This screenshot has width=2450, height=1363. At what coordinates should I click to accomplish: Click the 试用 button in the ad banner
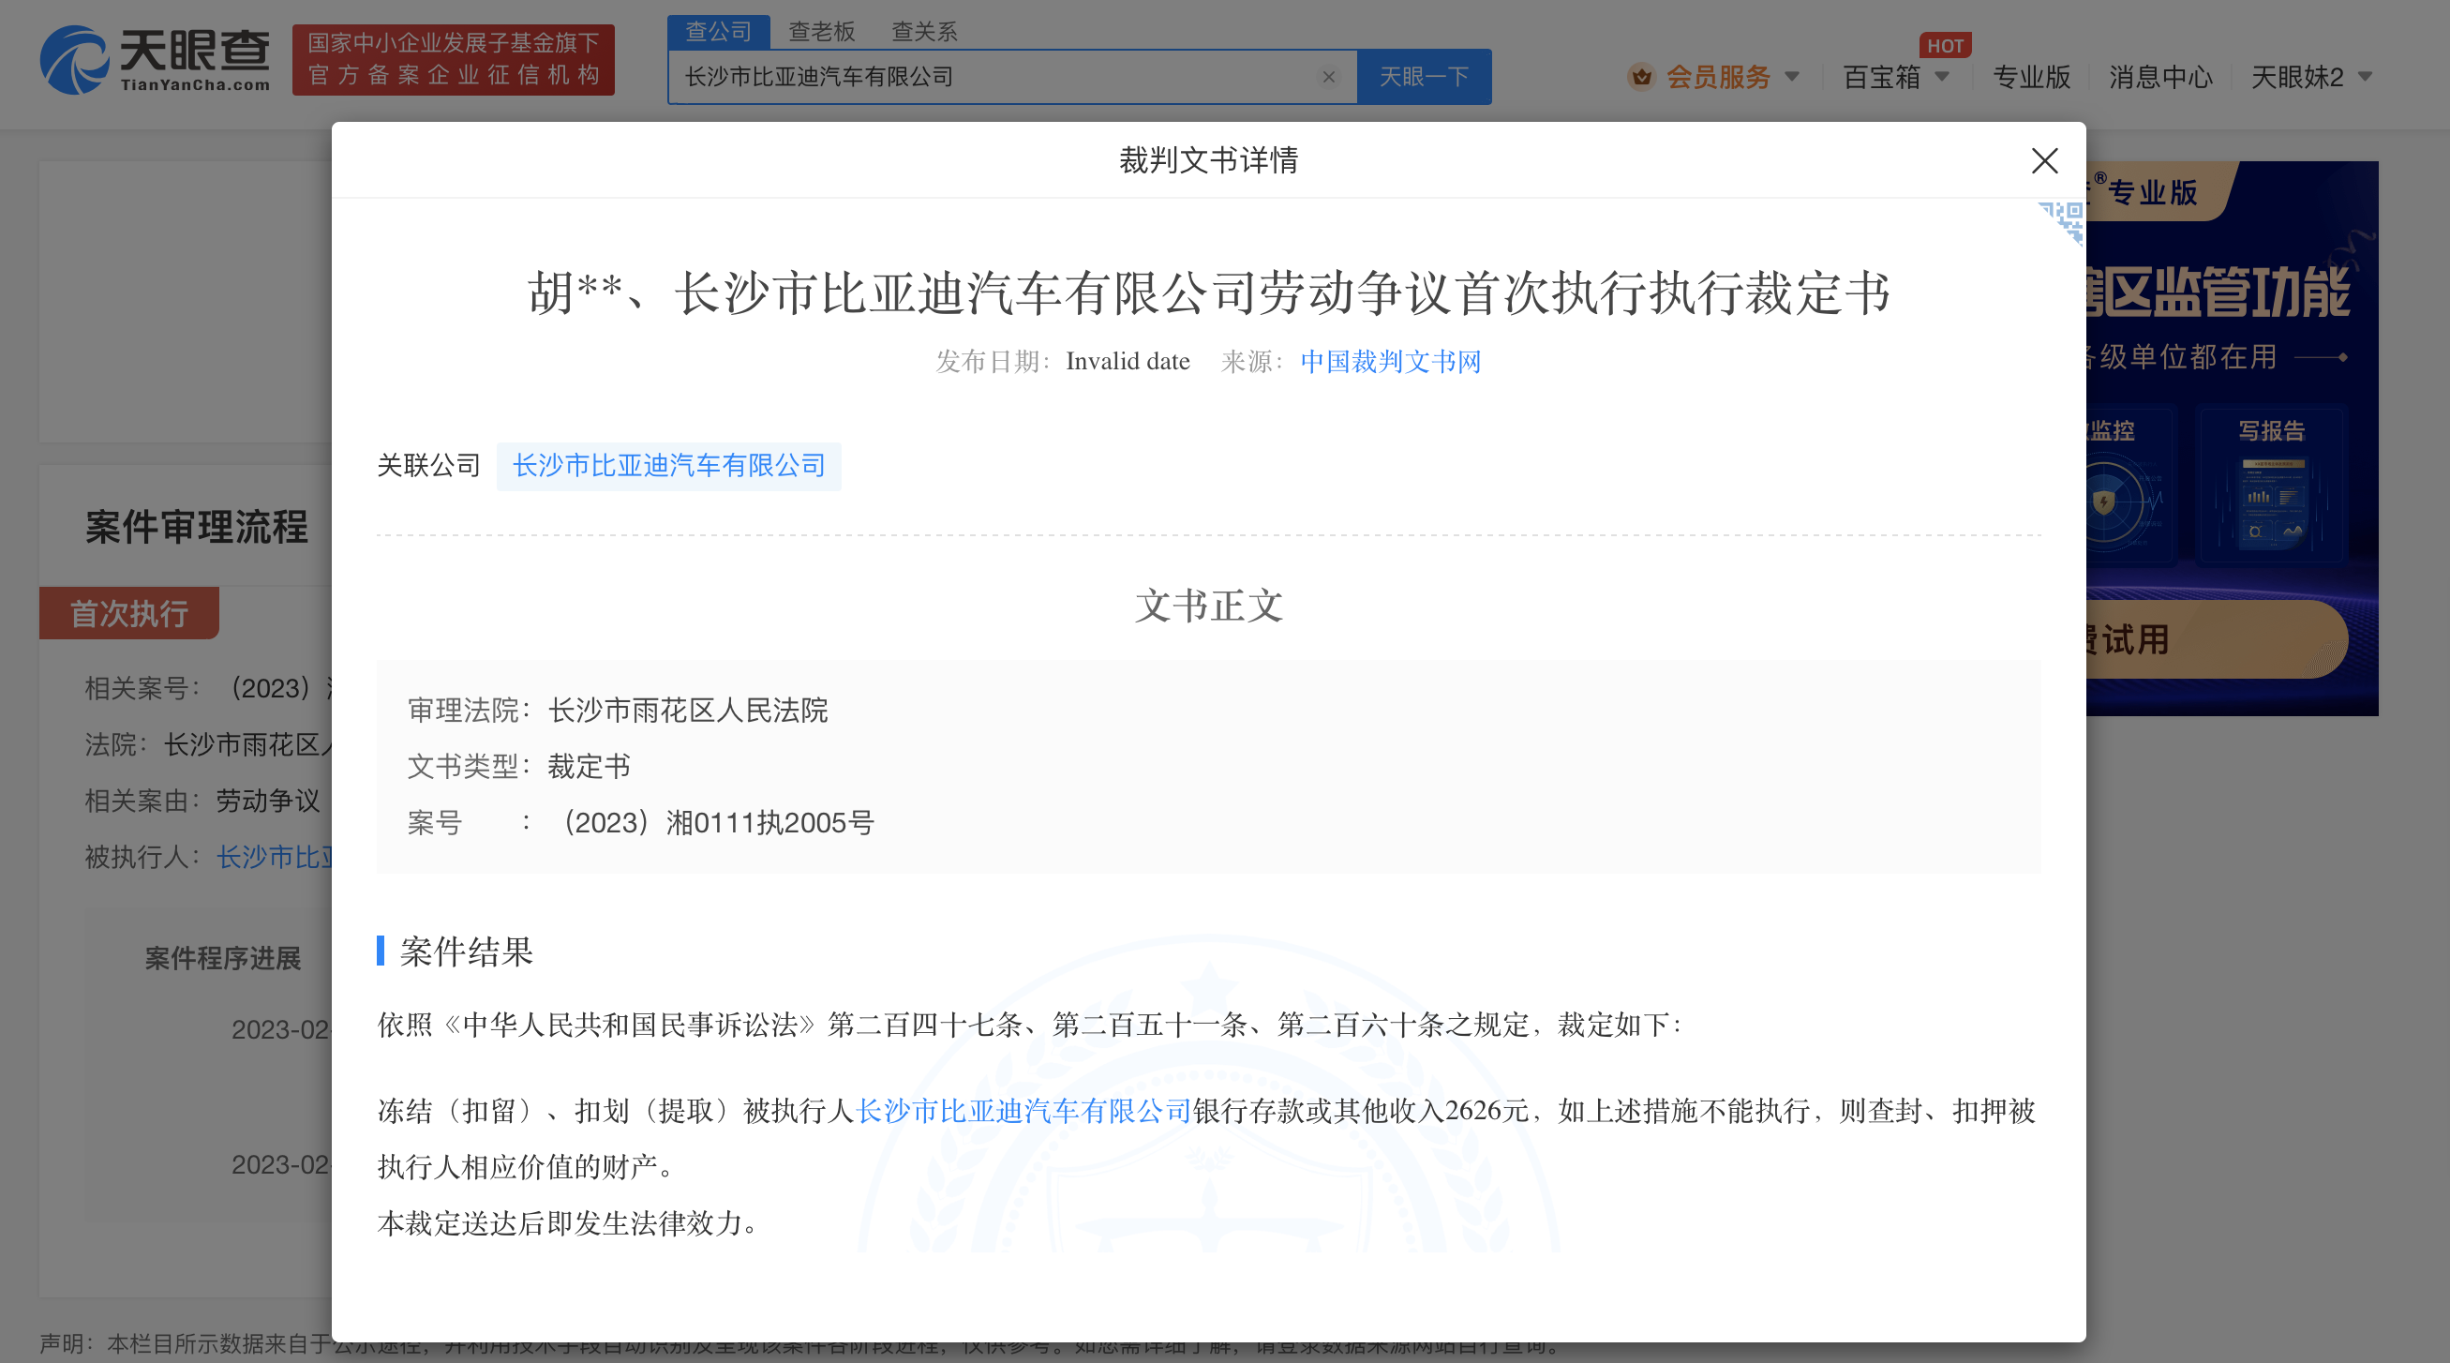(x=2216, y=639)
